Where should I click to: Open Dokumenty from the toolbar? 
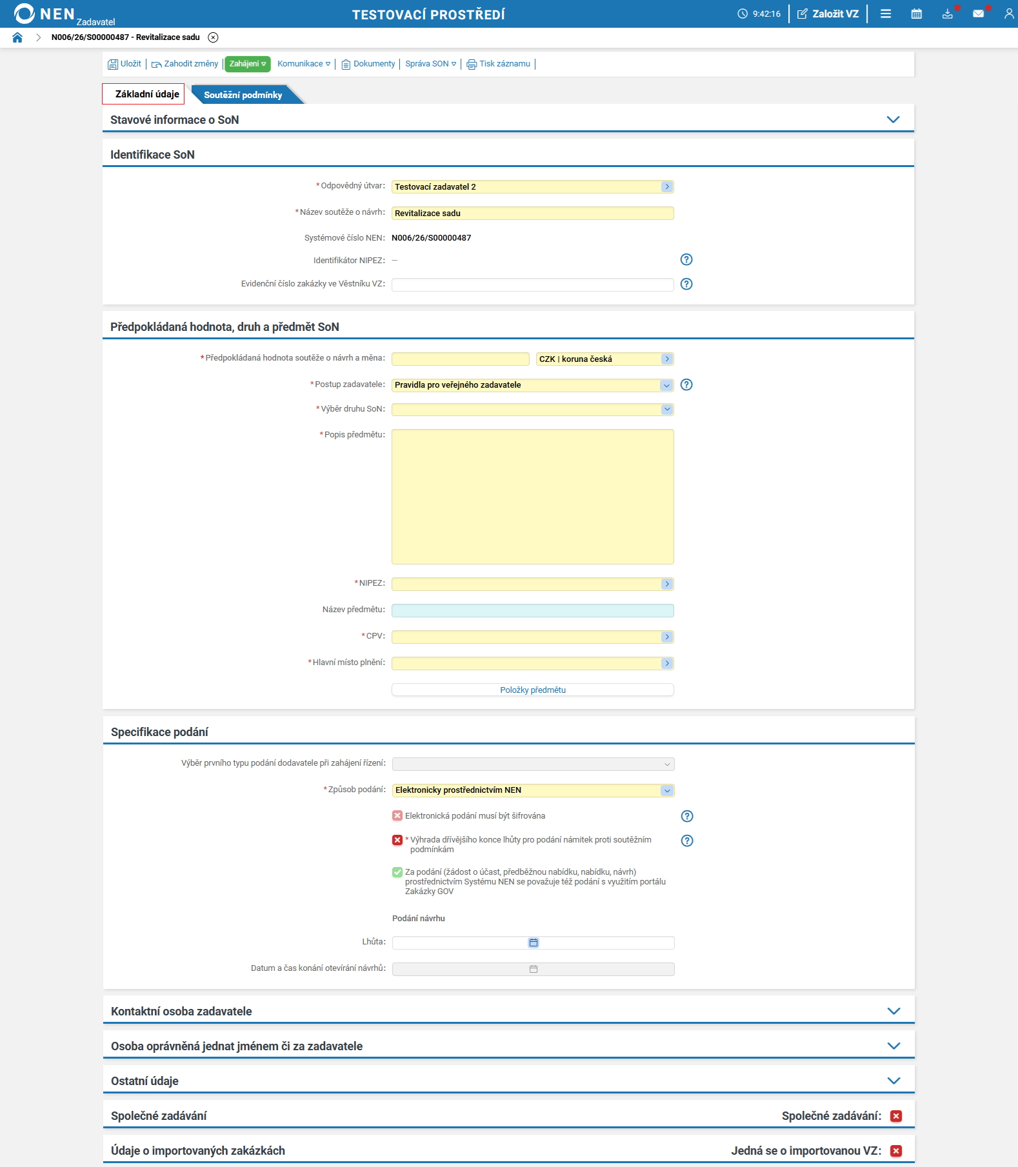tap(368, 64)
